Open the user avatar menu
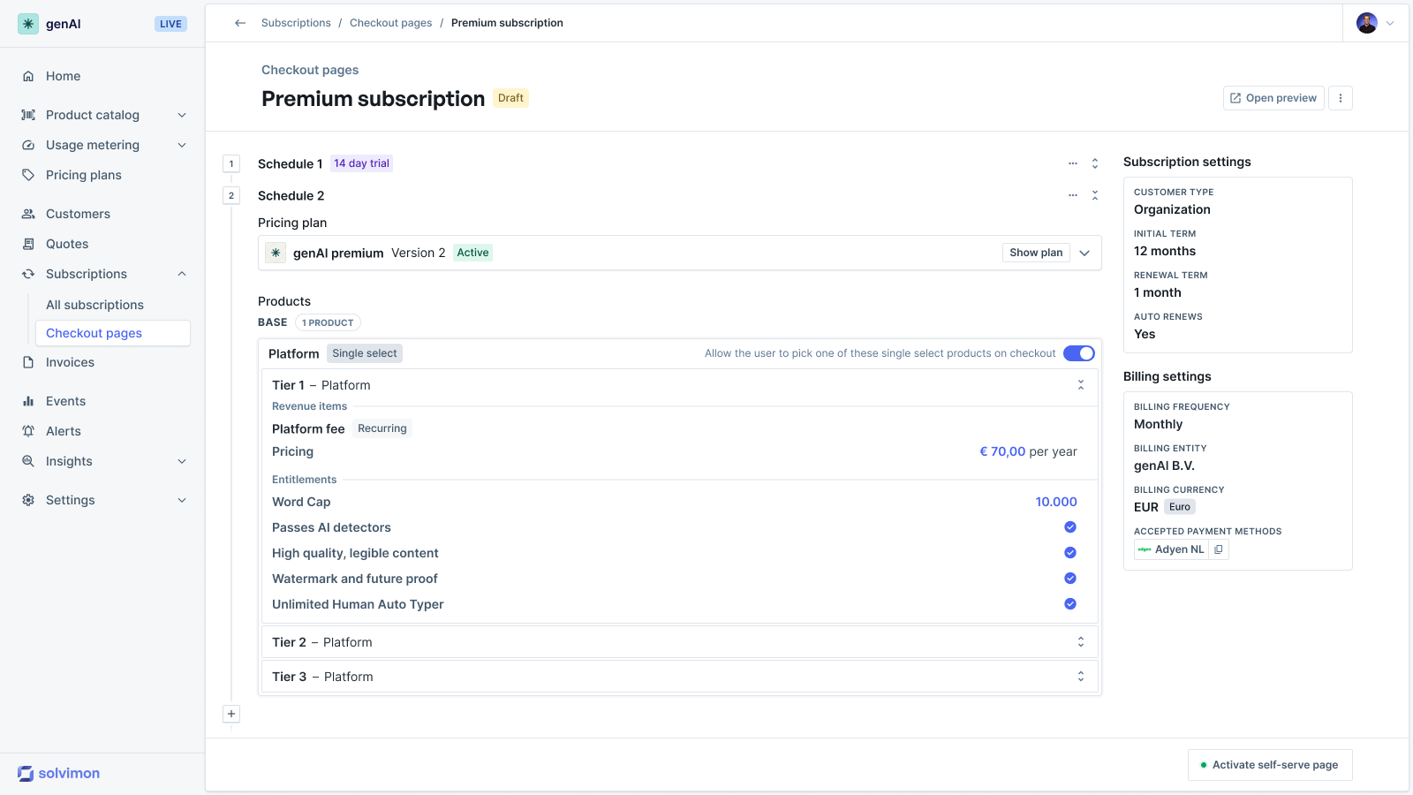Image resolution: width=1413 pixels, height=795 pixels. pyautogui.click(x=1367, y=23)
